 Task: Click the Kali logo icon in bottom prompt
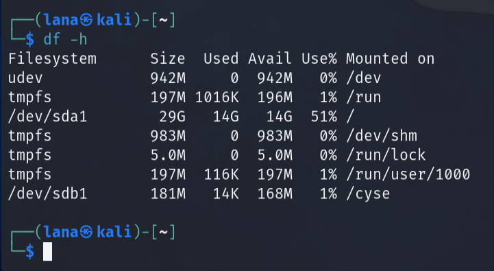coord(86,233)
